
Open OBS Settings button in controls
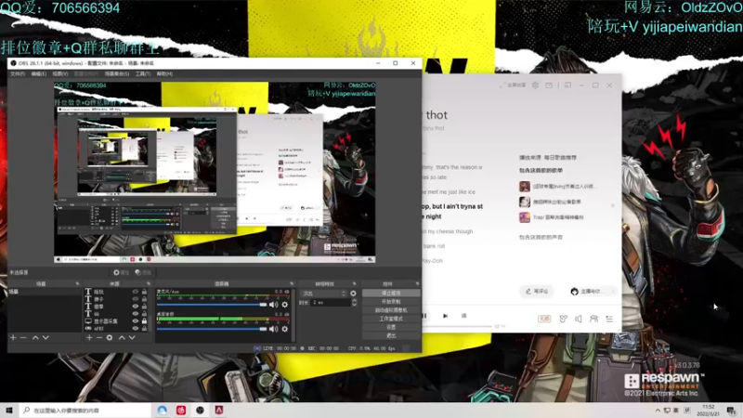(x=391, y=327)
